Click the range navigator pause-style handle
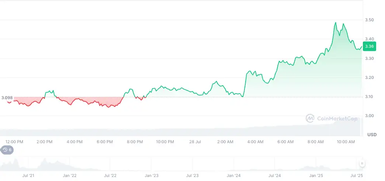Screen dimensions: 385x181 coord(362,163)
